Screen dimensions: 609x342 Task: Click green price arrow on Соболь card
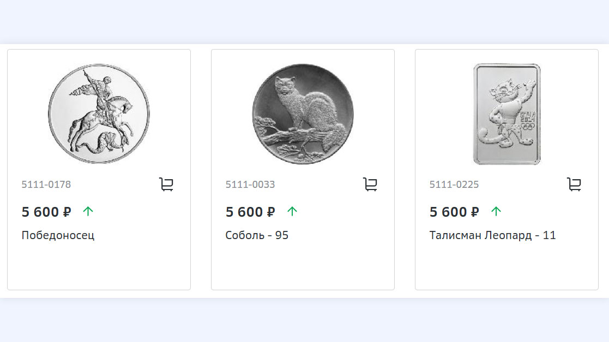[x=292, y=211]
